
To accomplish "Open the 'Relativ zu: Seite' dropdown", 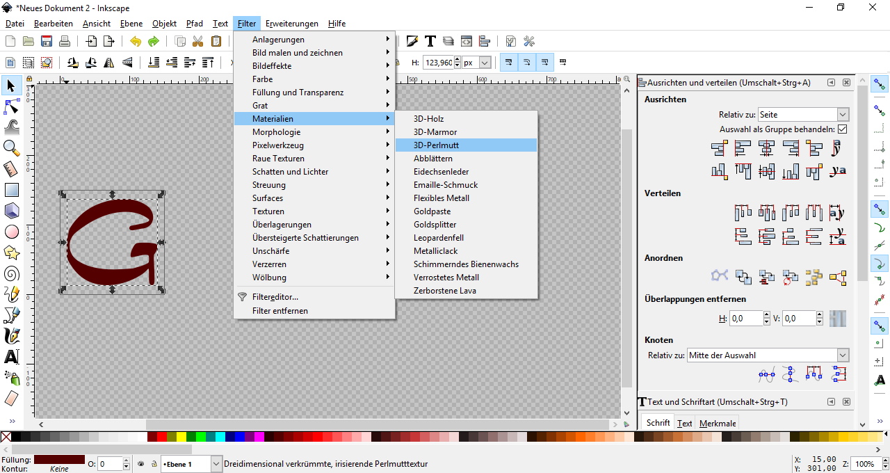I will click(803, 114).
